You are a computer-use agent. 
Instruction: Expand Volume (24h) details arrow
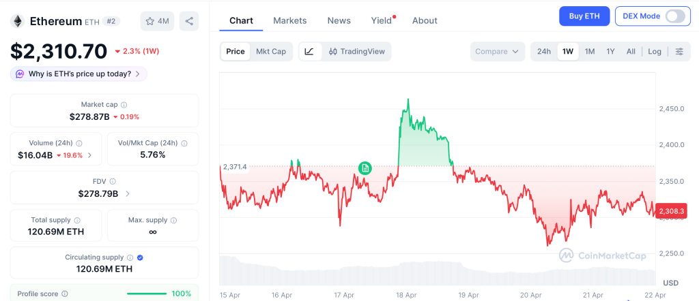[x=89, y=155]
